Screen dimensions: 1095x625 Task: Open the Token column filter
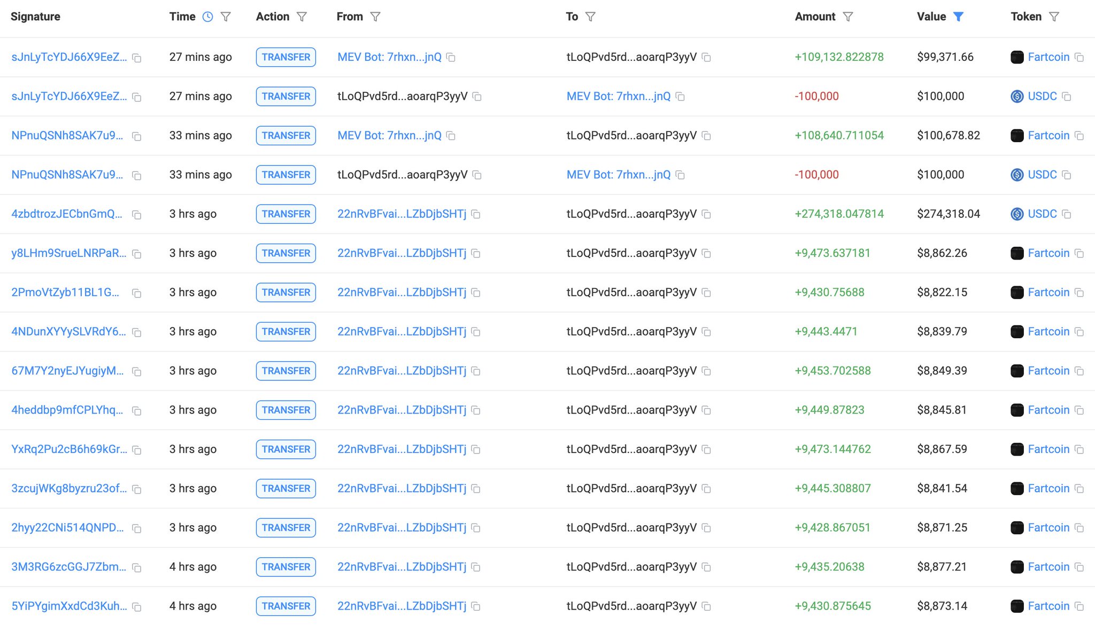(1054, 17)
